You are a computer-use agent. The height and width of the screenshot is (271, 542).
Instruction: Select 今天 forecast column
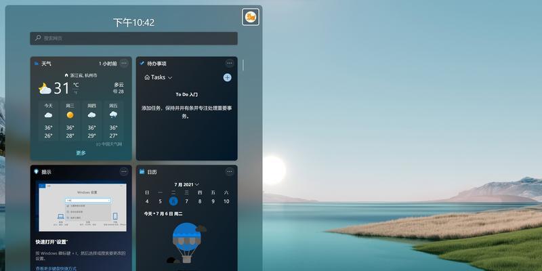click(48, 121)
